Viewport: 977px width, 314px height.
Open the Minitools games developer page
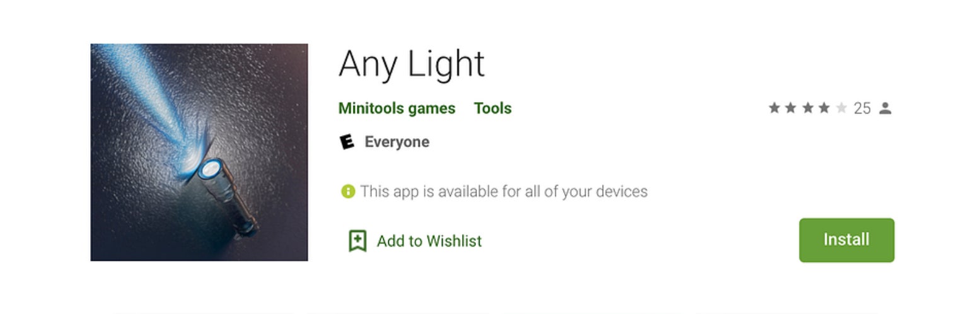pyautogui.click(x=396, y=108)
